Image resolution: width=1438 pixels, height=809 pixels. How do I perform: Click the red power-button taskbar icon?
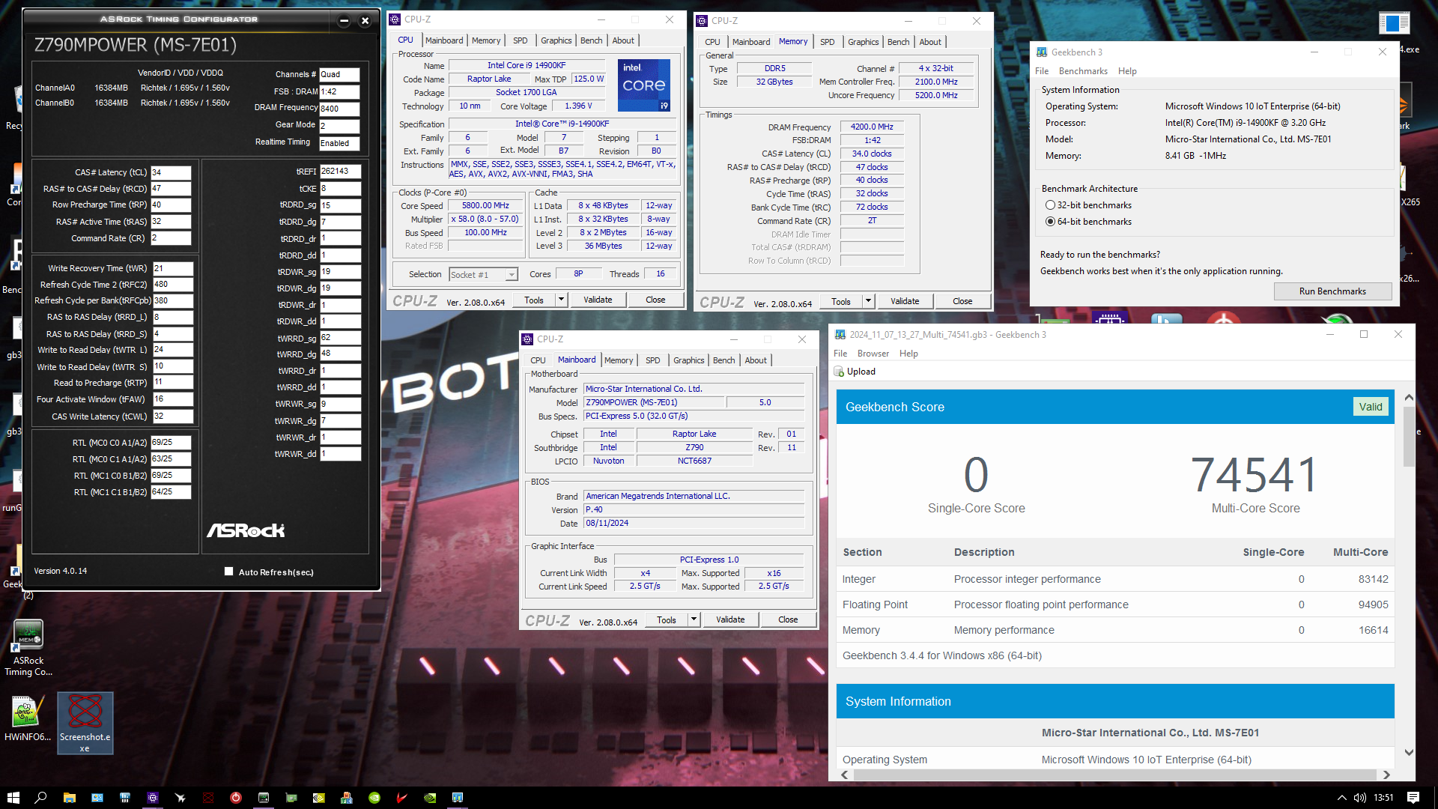point(236,798)
